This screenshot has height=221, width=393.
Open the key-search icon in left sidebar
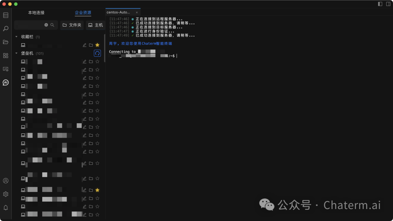5,28
